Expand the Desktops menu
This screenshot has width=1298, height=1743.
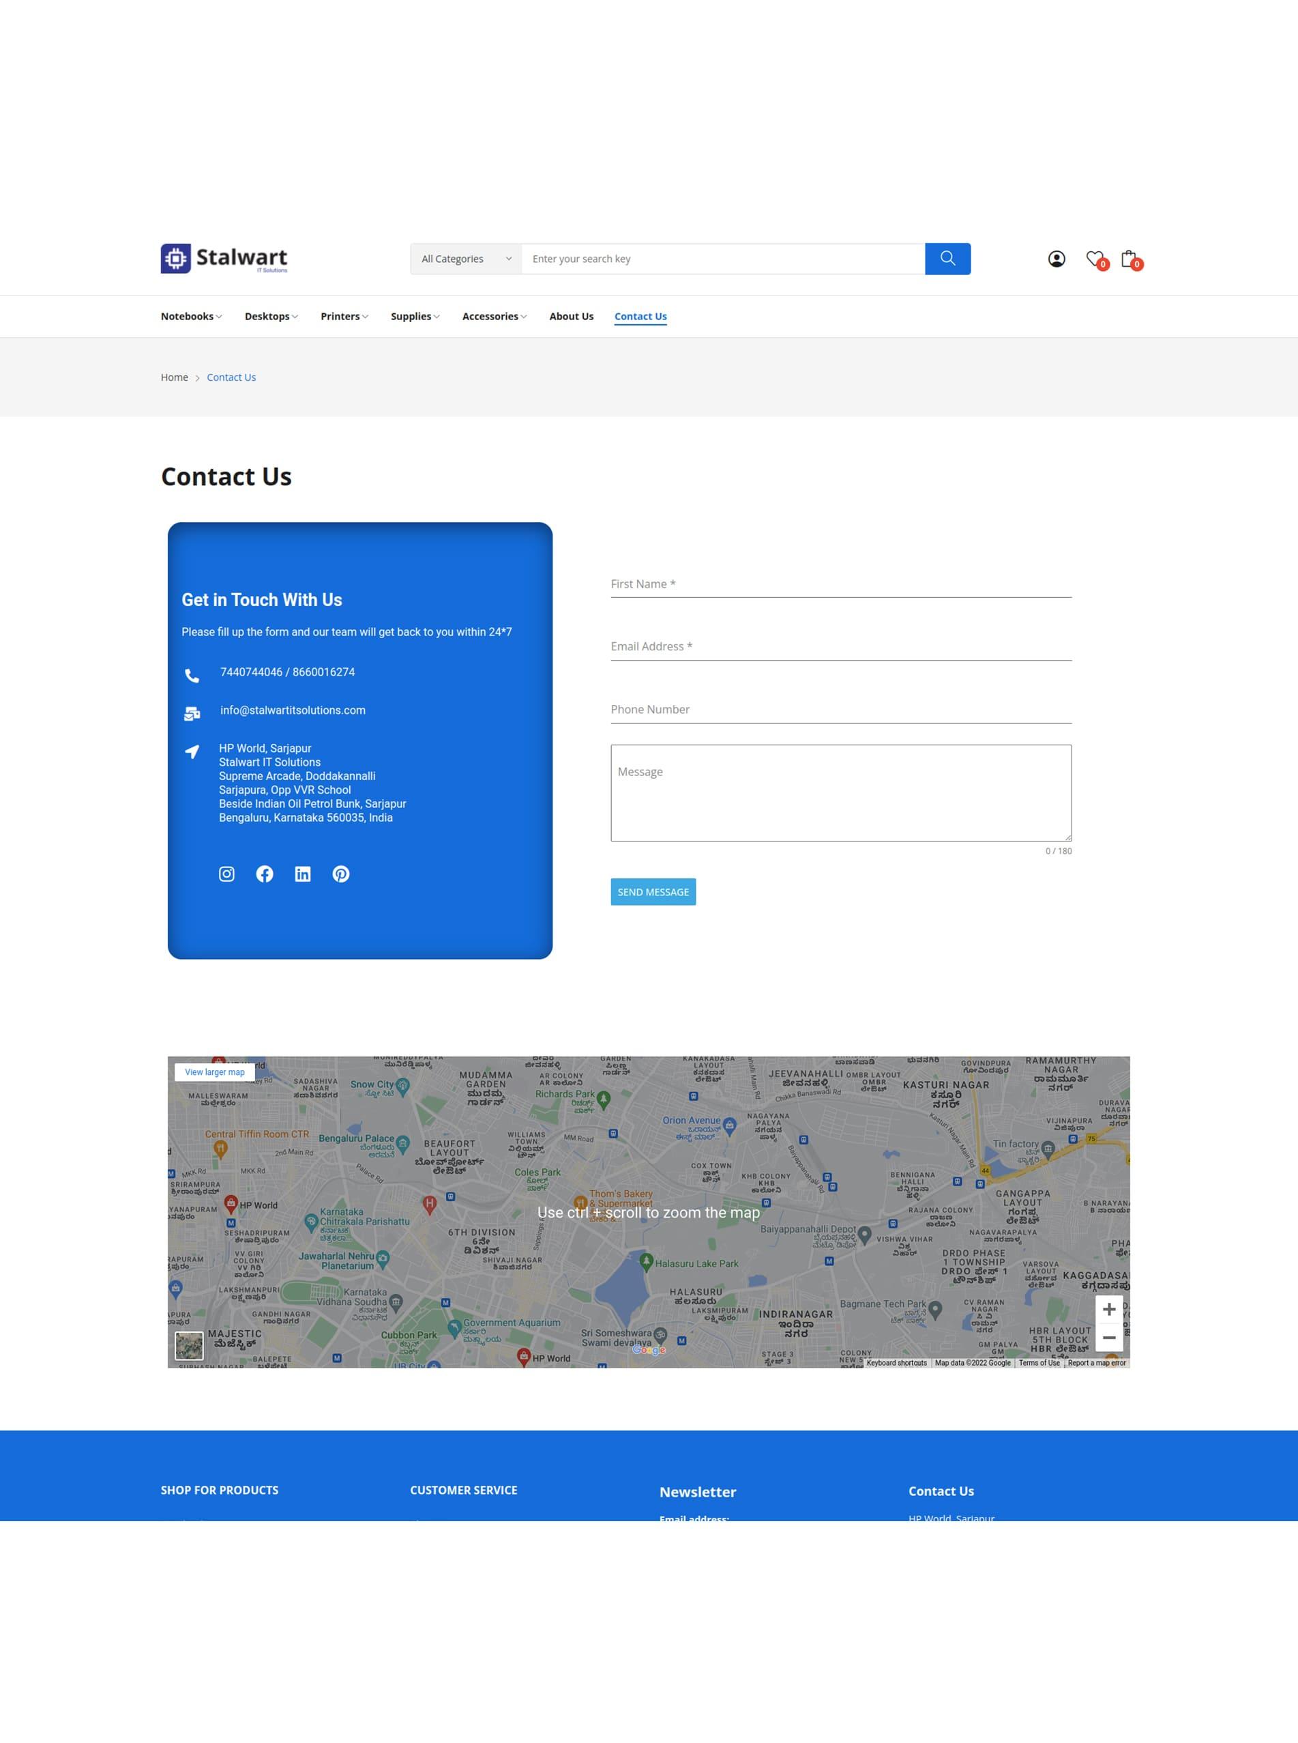point(271,316)
